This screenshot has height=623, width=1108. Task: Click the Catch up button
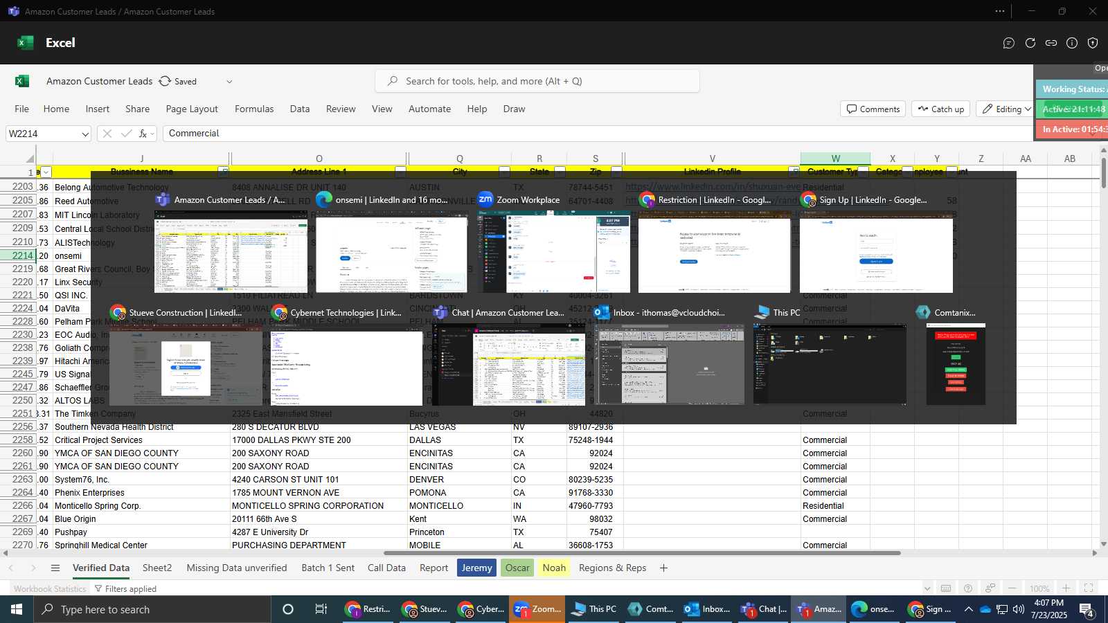[x=941, y=109]
